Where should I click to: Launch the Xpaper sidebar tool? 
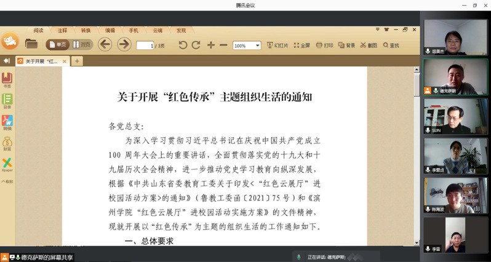point(7,165)
